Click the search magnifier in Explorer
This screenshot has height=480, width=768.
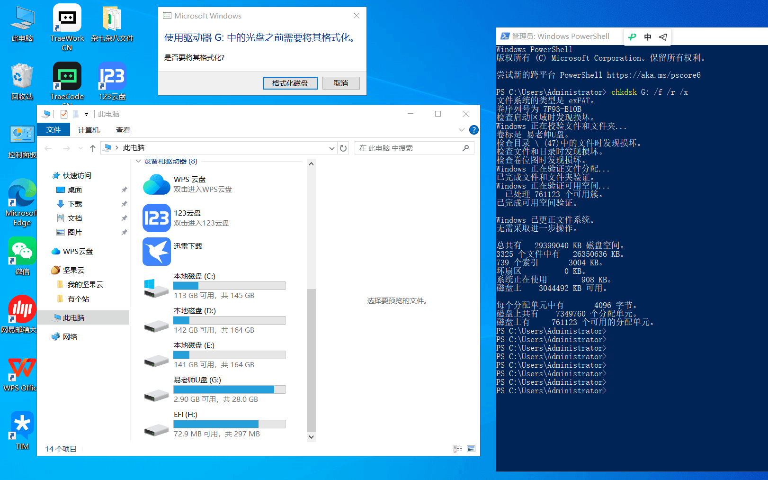click(465, 148)
